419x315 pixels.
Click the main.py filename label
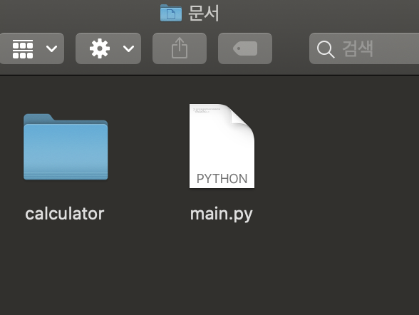tap(221, 215)
